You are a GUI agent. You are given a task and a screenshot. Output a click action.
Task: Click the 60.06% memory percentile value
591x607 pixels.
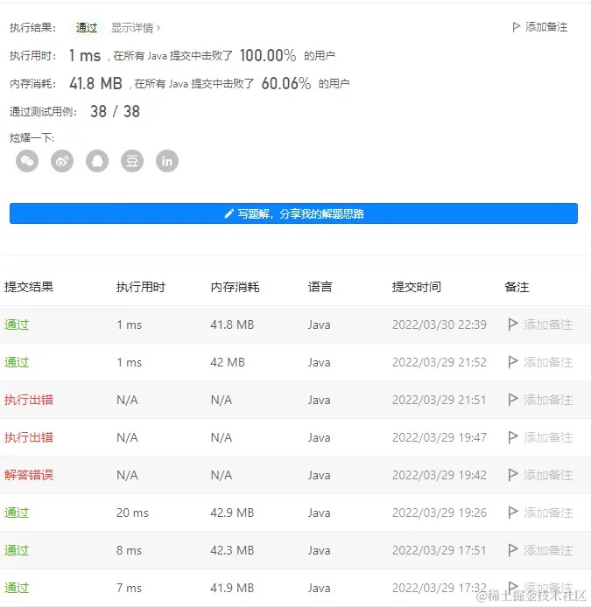tap(286, 83)
